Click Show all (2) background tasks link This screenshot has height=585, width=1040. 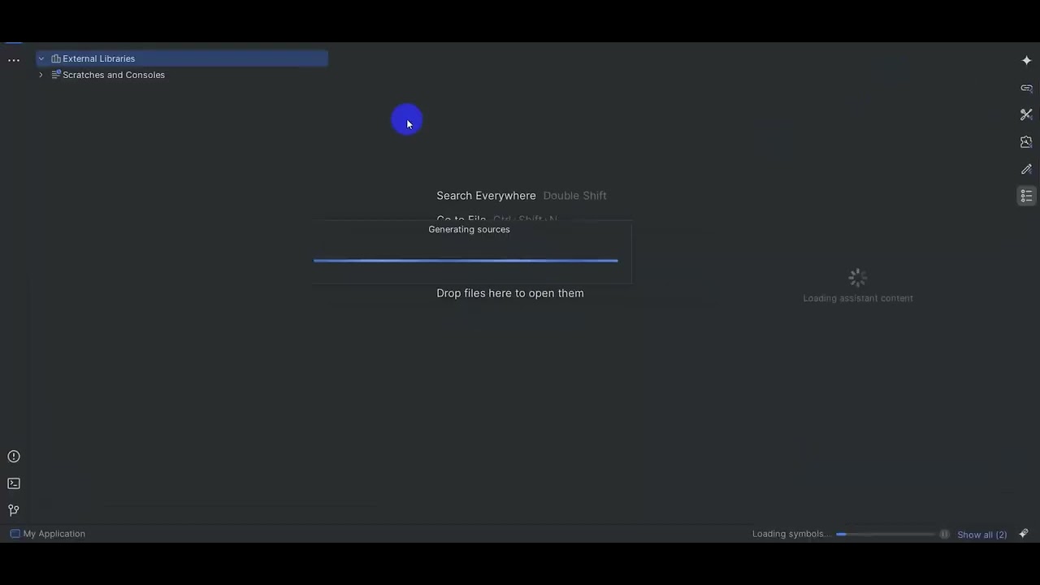(981, 535)
